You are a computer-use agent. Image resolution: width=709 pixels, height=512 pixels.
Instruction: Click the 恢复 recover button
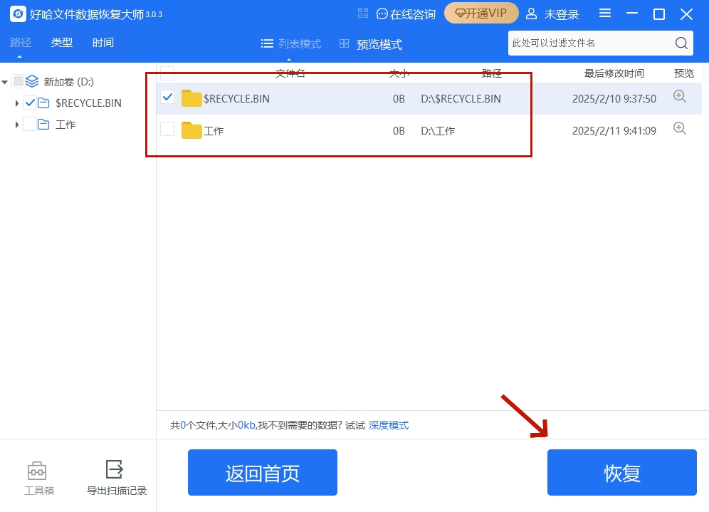(x=621, y=472)
